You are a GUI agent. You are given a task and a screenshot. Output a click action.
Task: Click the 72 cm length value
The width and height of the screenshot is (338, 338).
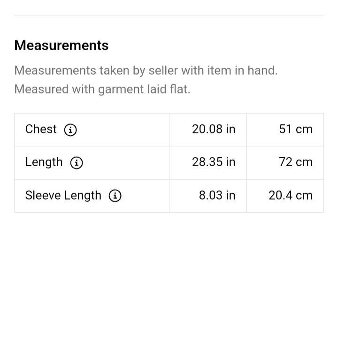click(x=296, y=162)
